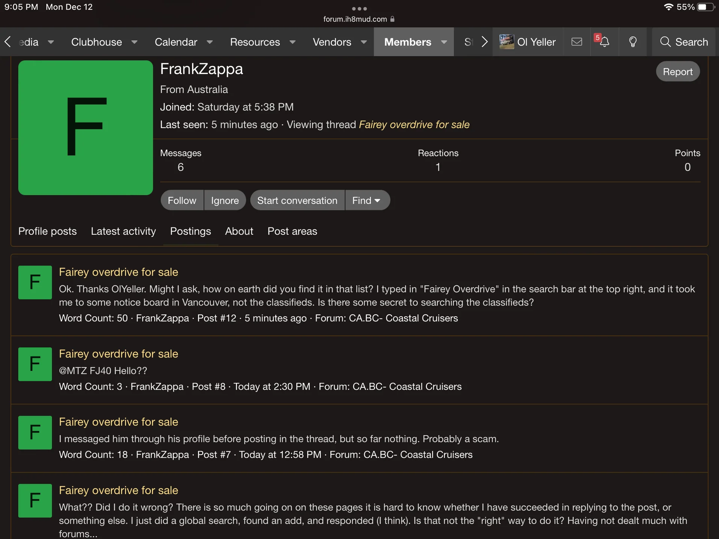Screen dimensions: 719x539
Task: Expand the Calendar dropdown arrow
Action: (210, 42)
